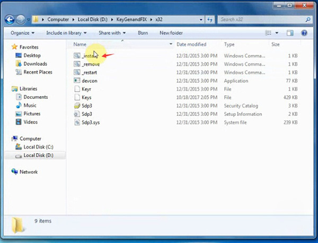318x243 pixels.
Task: Expand arrow after KeyGenandFIX breadcrumb
Action: pyautogui.click(x=151, y=20)
